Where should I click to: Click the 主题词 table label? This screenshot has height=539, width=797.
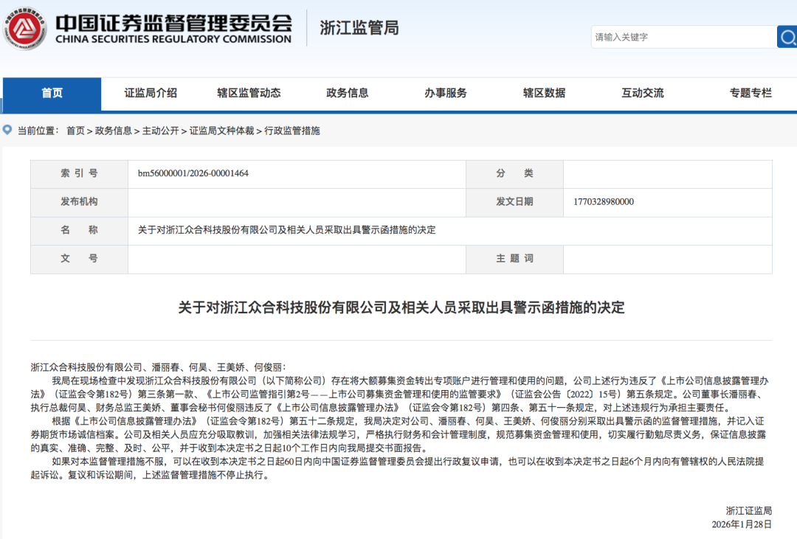click(514, 258)
